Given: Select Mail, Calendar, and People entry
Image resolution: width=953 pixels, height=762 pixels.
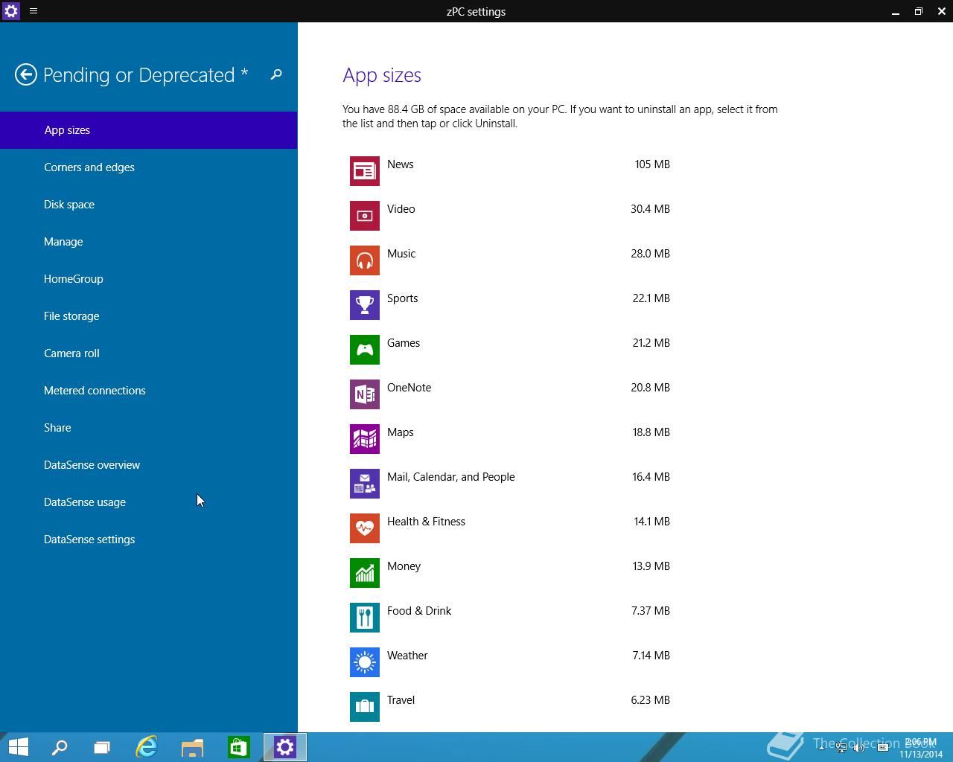Looking at the screenshot, I should [x=450, y=477].
